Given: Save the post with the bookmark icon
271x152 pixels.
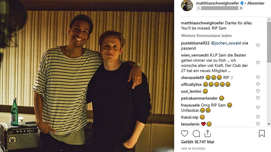Looking at the screenshot, I should coord(262,133).
